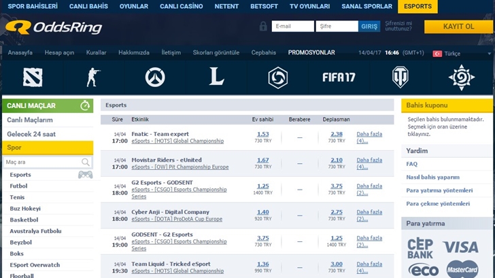The width and height of the screenshot is (495, 278).
Task: Open NETENT in the top menu
Action: click(226, 6)
